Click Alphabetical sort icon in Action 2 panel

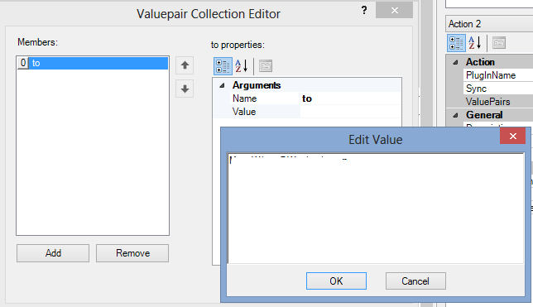pos(475,43)
